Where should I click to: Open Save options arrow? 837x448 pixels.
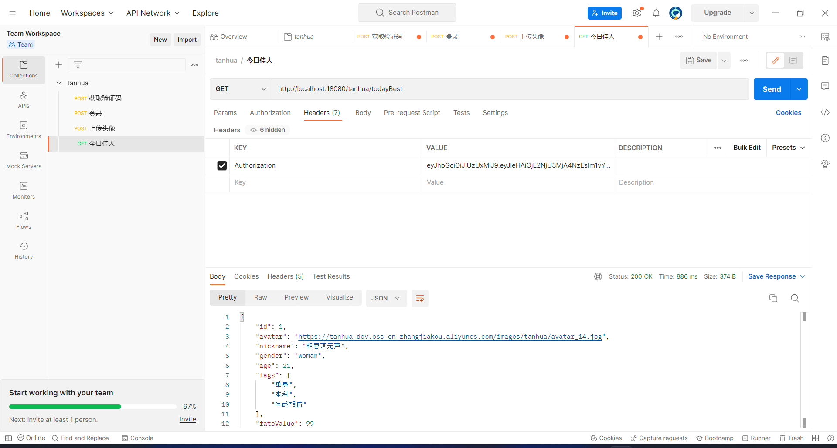point(724,61)
